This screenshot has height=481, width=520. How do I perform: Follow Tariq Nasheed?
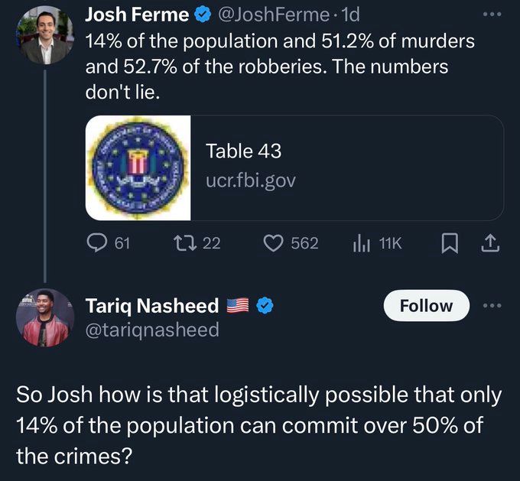coord(427,306)
